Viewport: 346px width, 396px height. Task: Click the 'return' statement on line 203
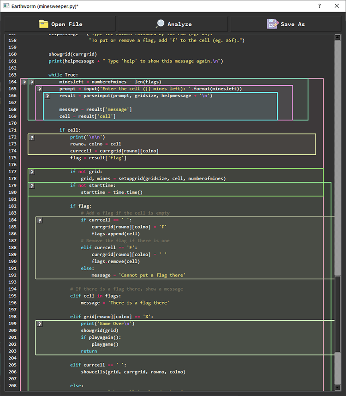coord(89,351)
